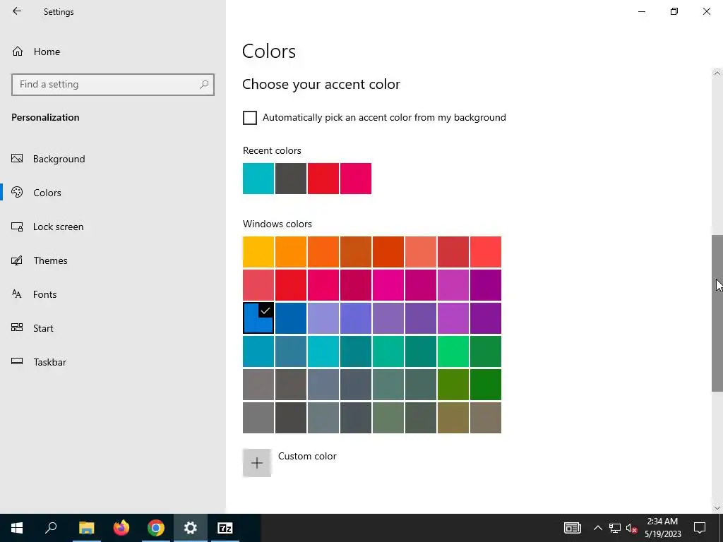The width and height of the screenshot is (723, 542).
Task: Restore down the Settings window
Action: click(674, 11)
